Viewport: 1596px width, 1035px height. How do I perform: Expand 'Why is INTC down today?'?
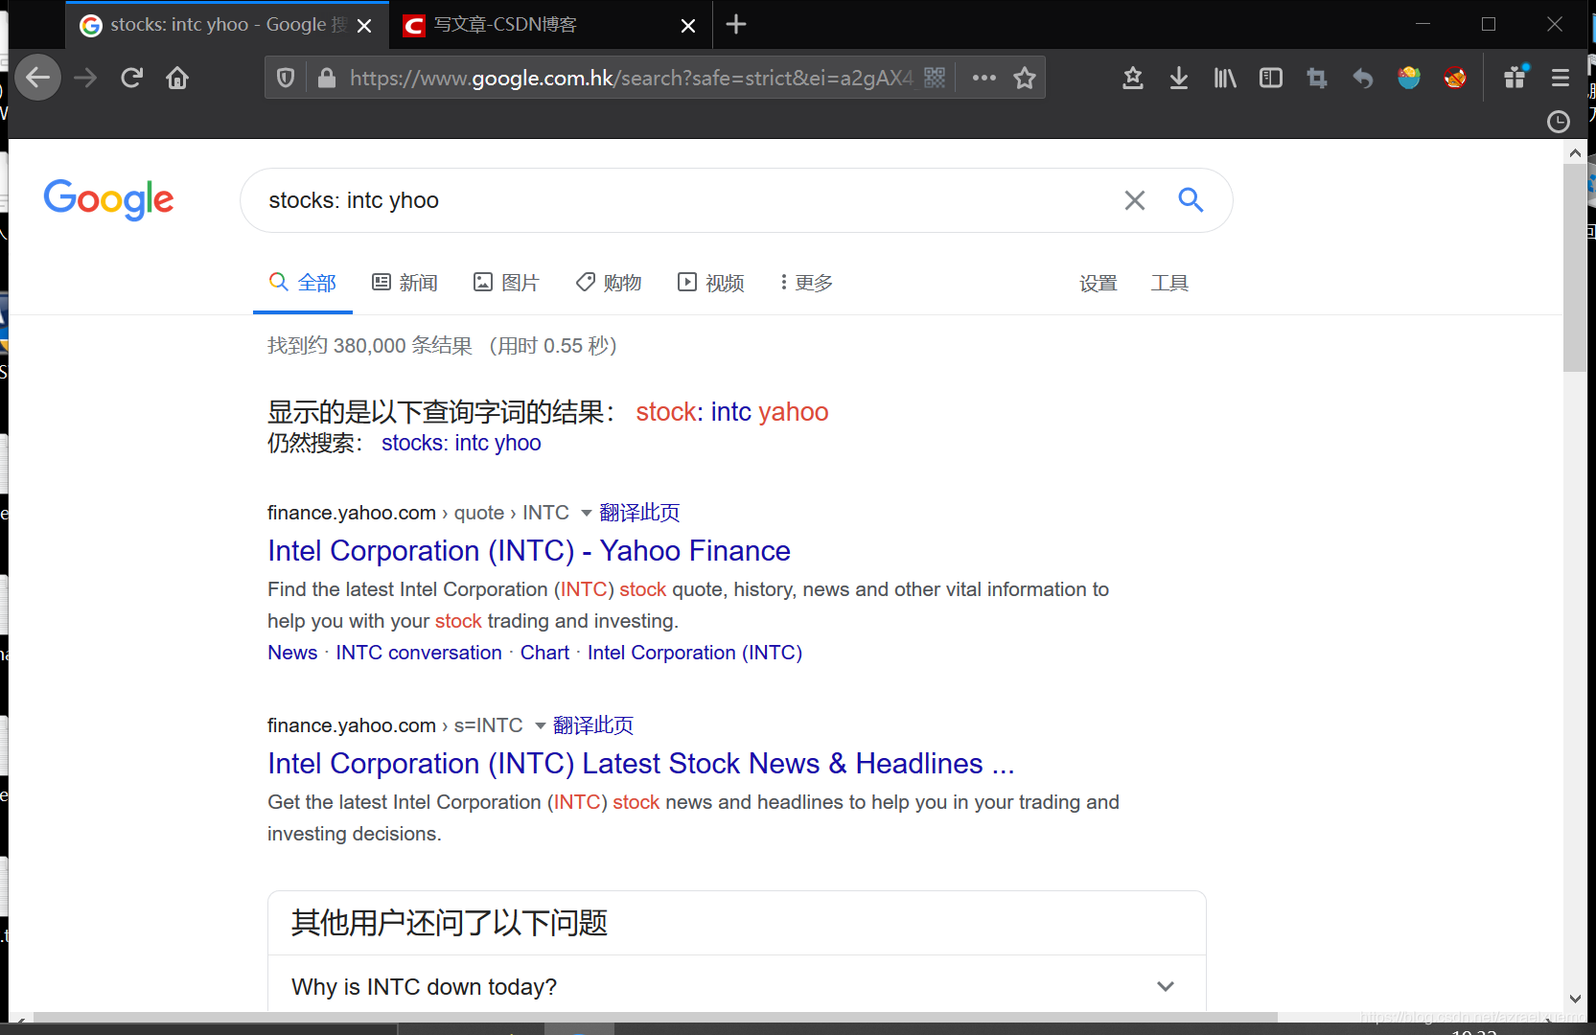pyautogui.click(x=736, y=986)
